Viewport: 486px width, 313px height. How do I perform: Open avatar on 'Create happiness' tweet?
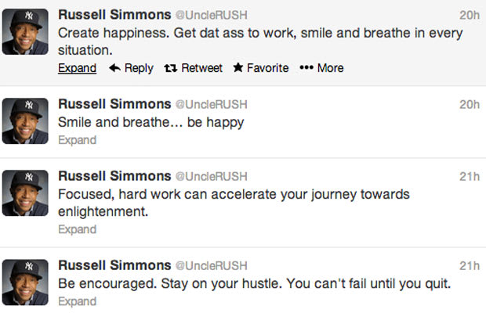point(25,32)
